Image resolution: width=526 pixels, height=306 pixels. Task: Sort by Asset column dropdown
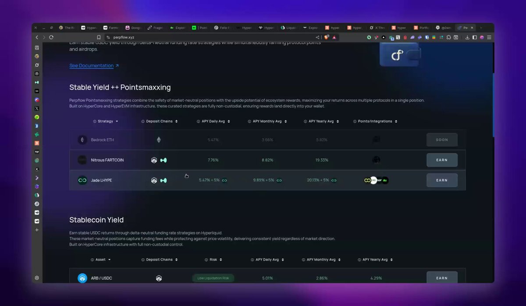tap(109, 260)
